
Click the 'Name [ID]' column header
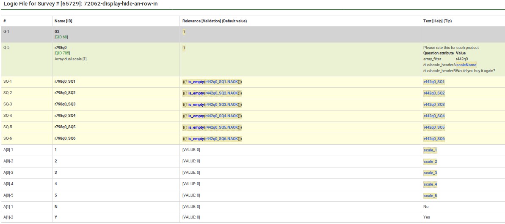(63, 21)
